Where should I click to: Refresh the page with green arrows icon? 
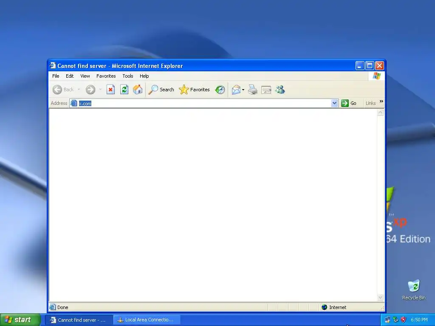click(x=124, y=90)
